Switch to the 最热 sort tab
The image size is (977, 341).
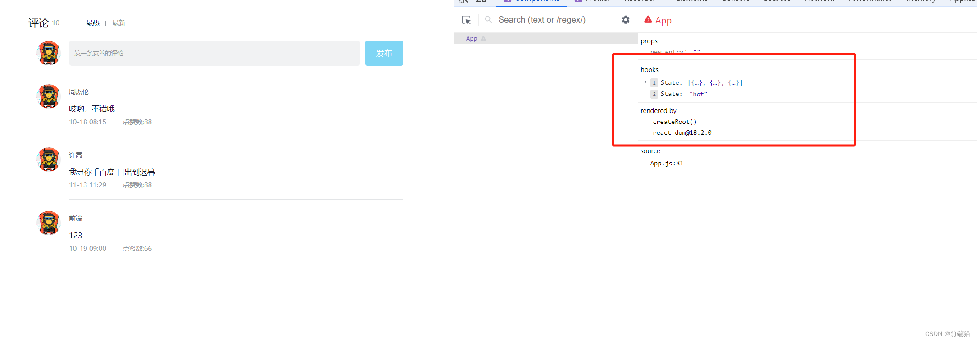pos(93,23)
